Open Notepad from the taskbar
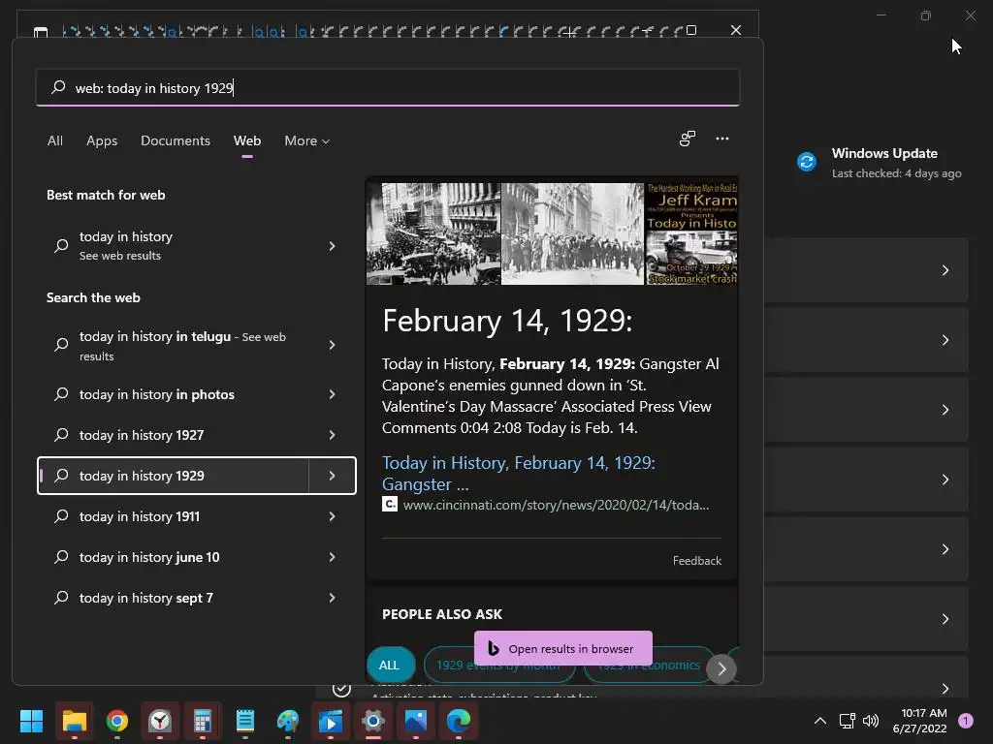 pos(245,721)
